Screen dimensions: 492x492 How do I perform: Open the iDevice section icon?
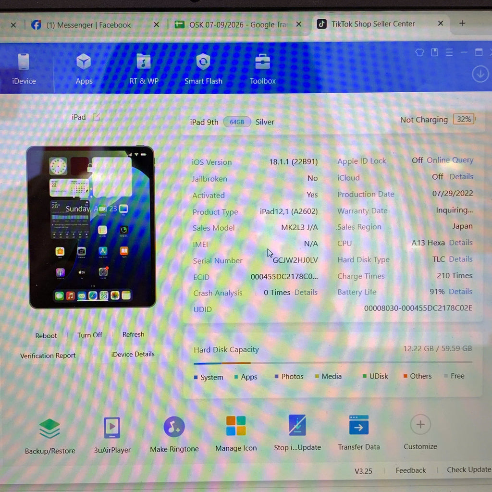[x=24, y=61]
